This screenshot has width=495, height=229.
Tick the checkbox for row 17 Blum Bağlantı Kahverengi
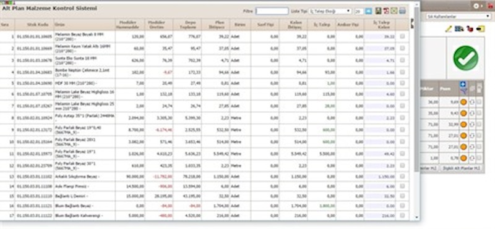click(402, 215)
